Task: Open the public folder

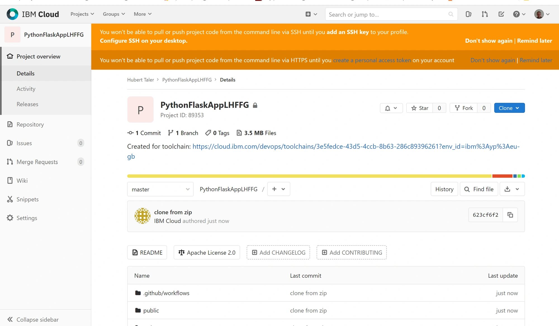Action: coord(151,311)
